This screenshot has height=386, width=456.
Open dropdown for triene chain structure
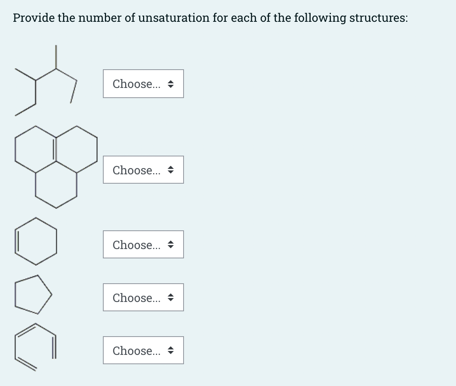[x=143, y=350]
